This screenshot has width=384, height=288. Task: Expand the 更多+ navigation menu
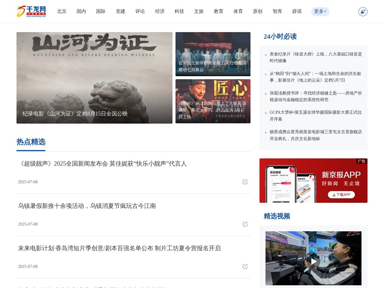(320, 11)
